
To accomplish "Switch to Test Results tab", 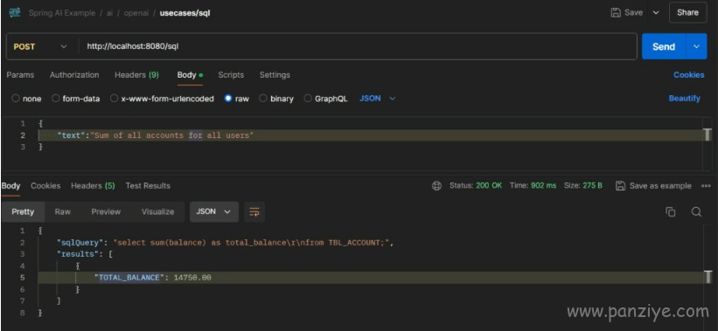I will pos(148,186).
